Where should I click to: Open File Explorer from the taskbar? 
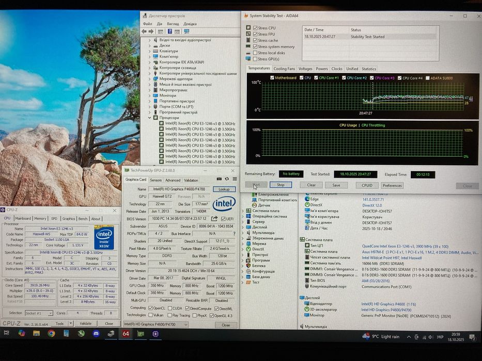click(36, 333)
